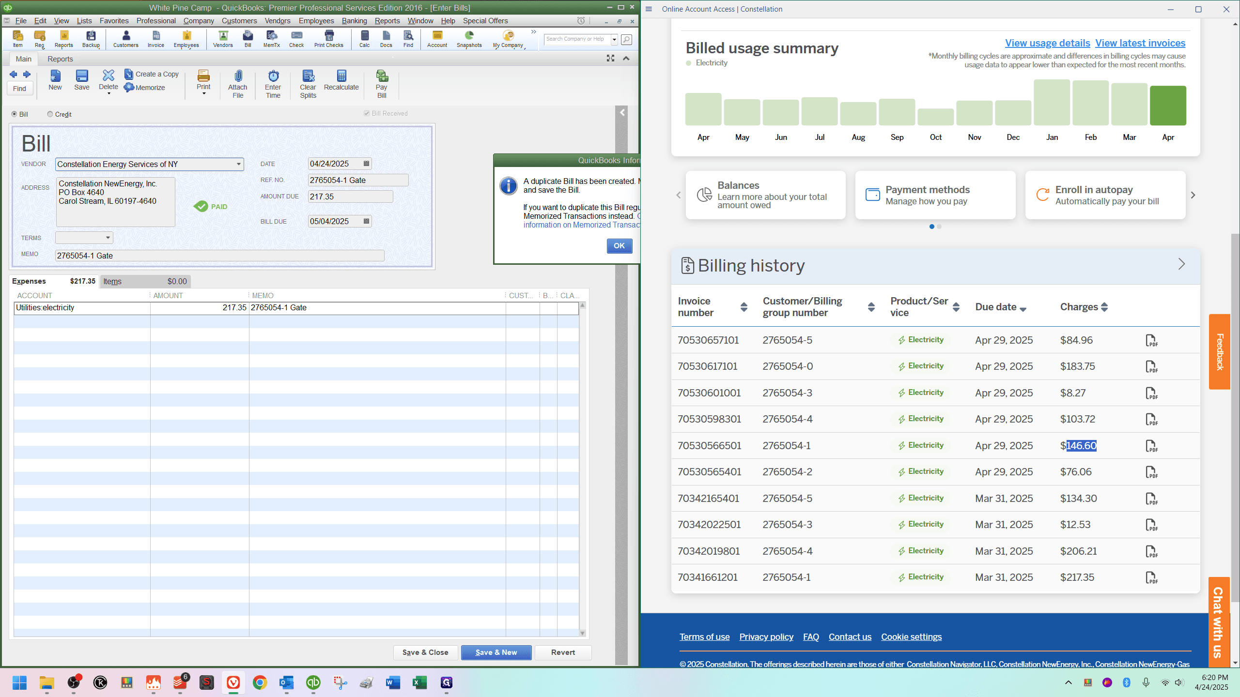Open the Vendor dropdown list
Viewport: 1240px width, 697px height.
pos(238,164)
